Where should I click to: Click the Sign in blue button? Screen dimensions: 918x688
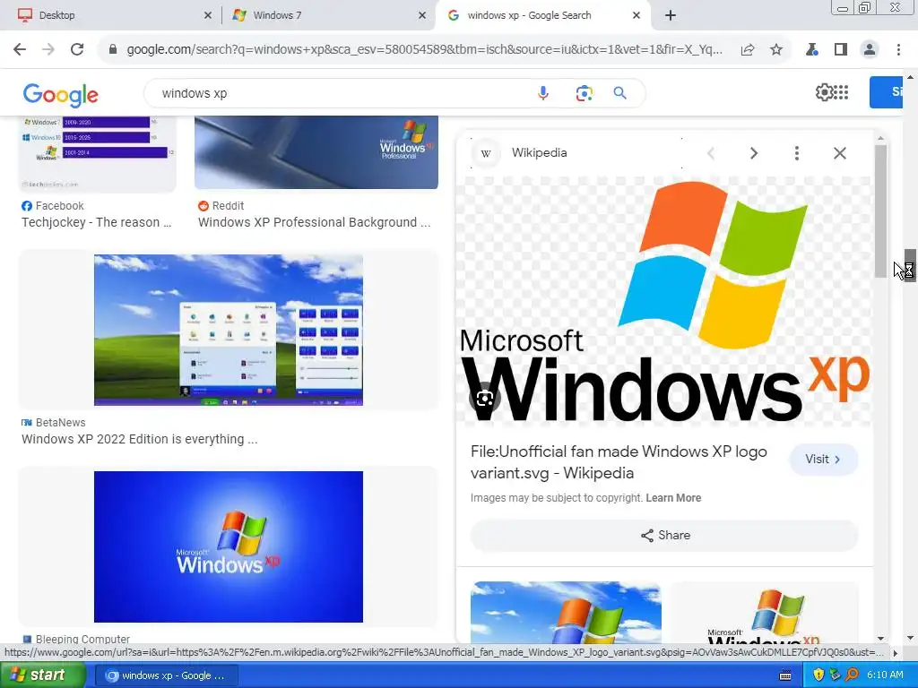[887, 92]
